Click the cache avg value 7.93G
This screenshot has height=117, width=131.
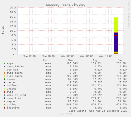98,82
